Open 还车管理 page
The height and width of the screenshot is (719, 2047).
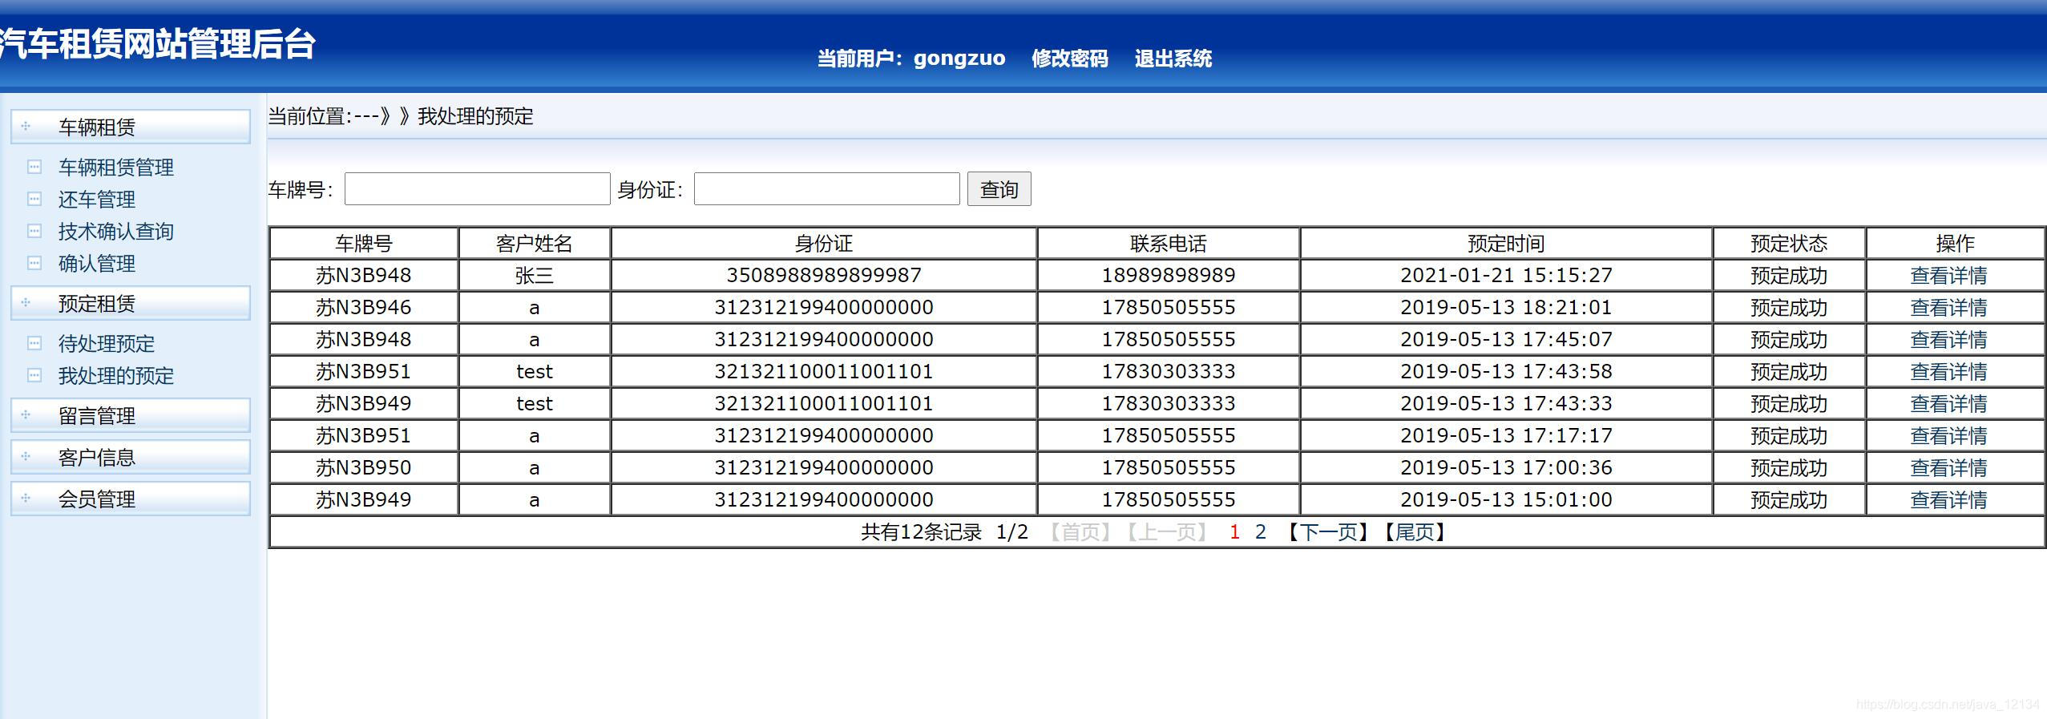pos(97,199)
